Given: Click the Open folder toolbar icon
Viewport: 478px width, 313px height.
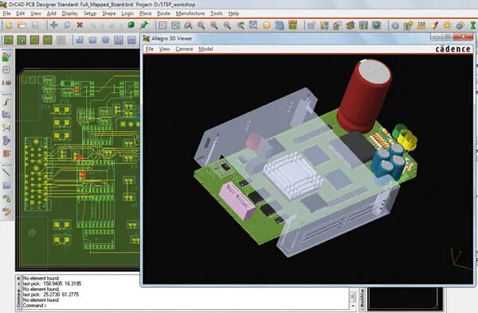Looking at the screenshot, I should 22,25.
